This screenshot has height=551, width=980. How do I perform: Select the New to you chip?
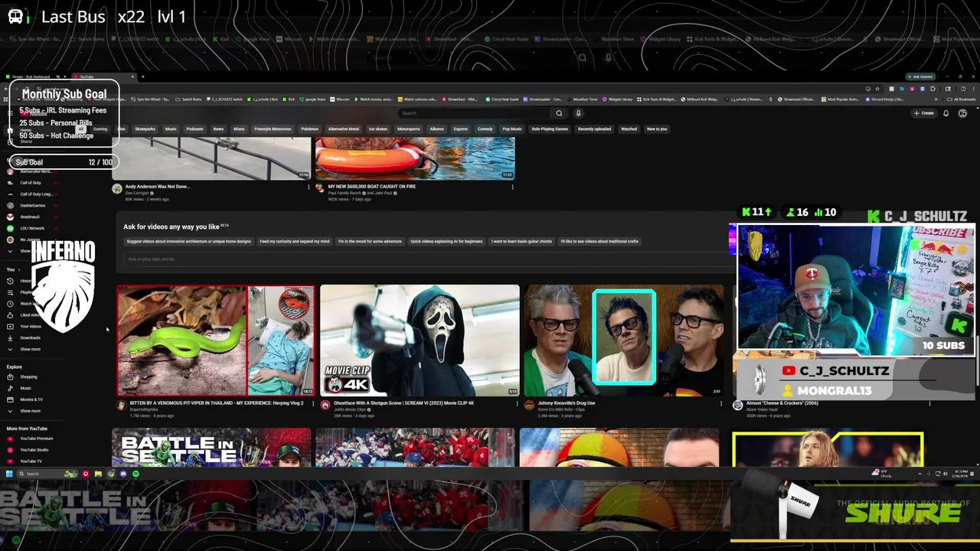click(657, 129)
